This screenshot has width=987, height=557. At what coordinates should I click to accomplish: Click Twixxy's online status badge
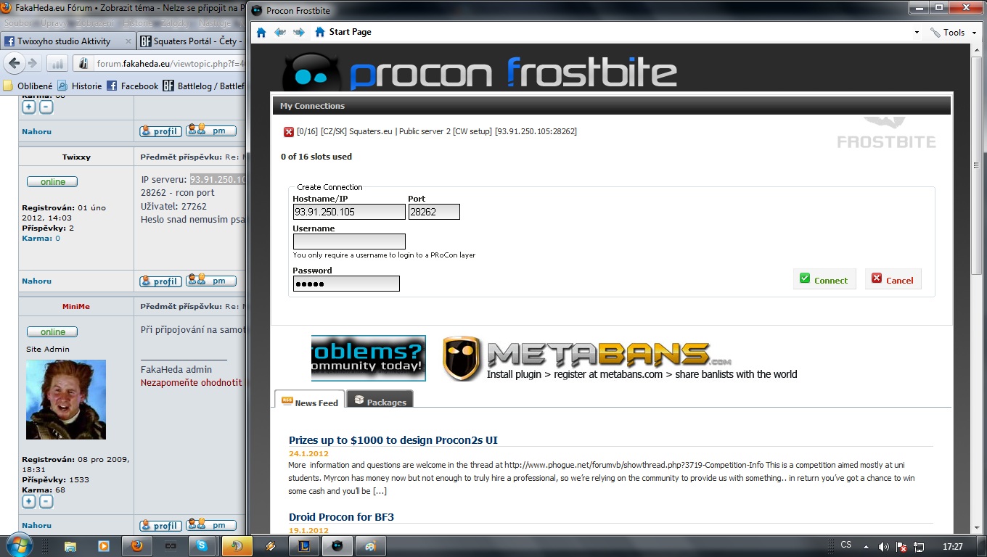point(52,182)
